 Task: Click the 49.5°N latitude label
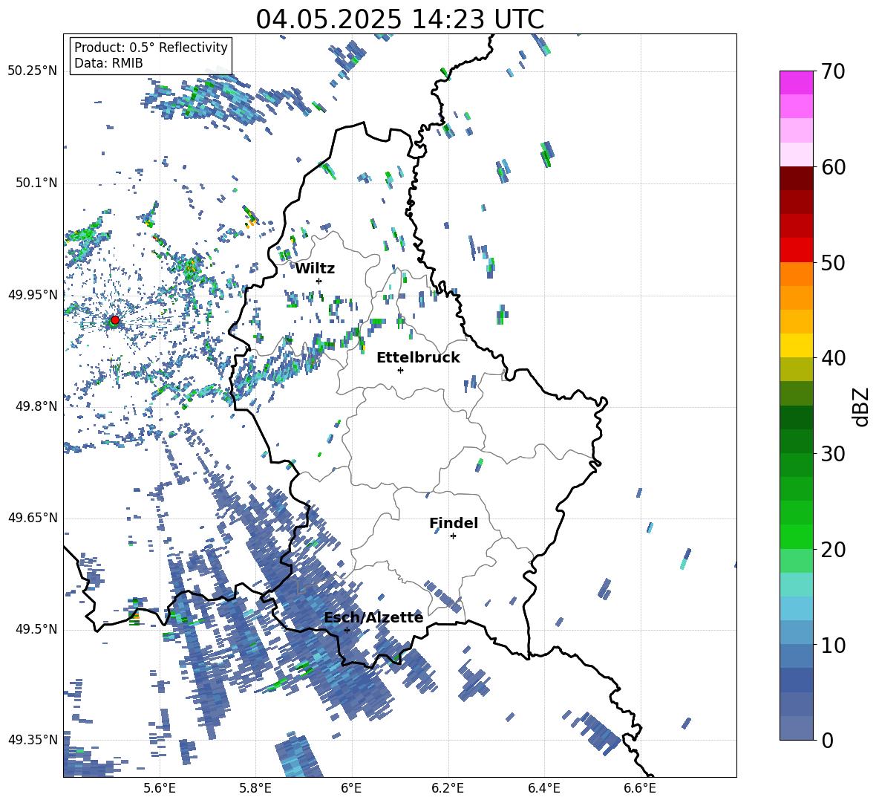pyautogui.click(x=36, y=629)
